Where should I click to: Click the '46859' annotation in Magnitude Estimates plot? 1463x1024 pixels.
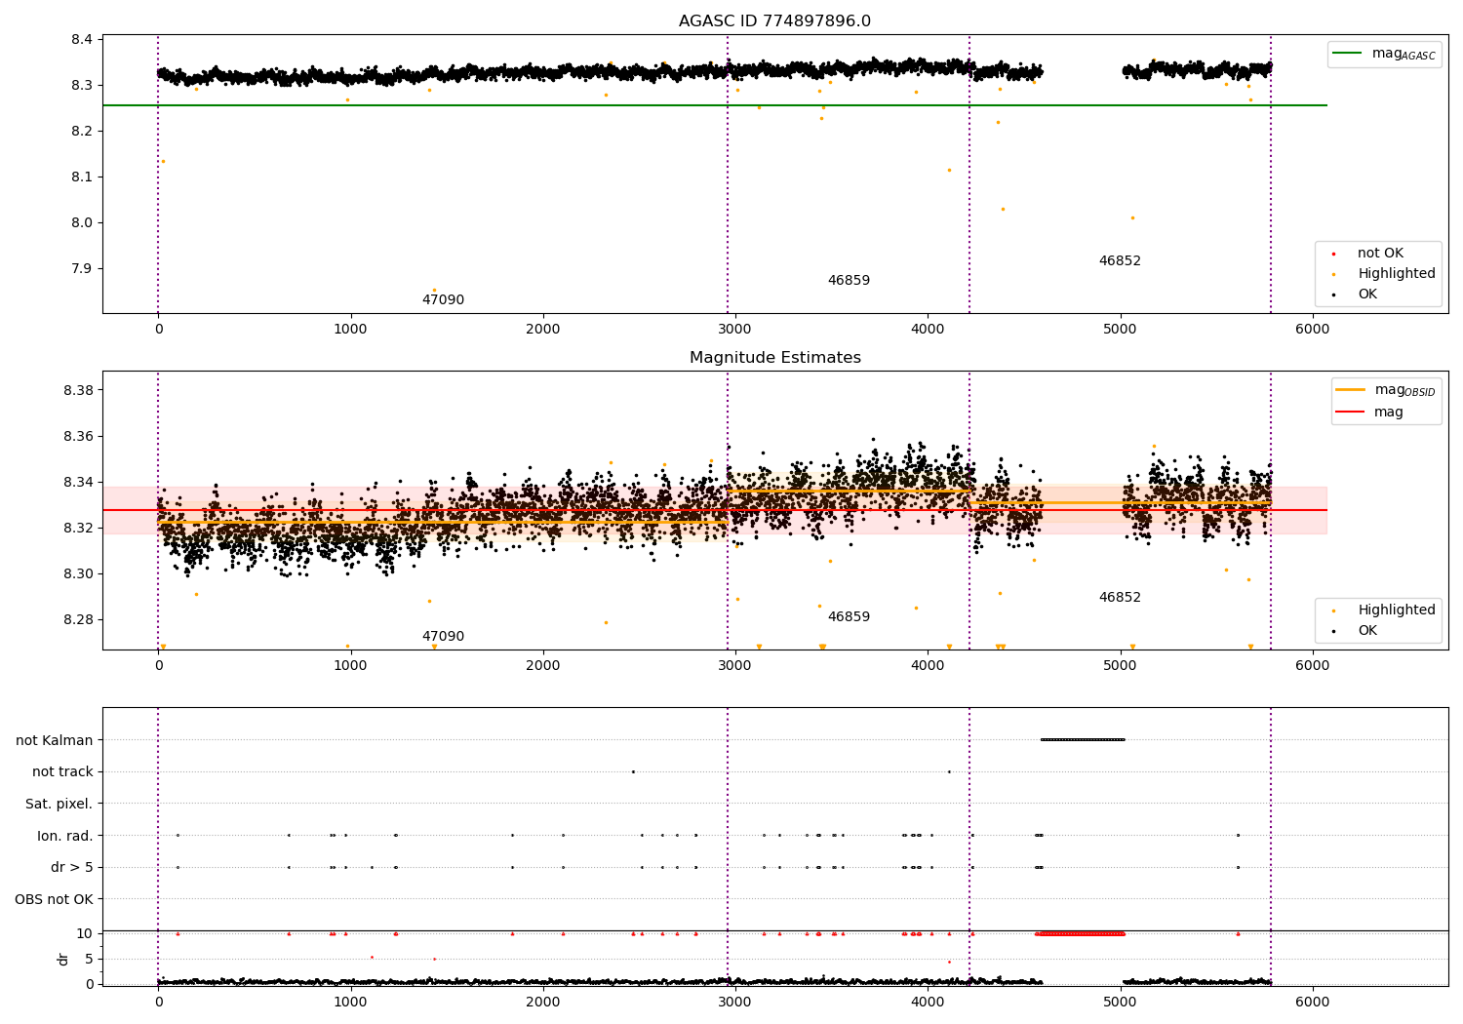click(x=849, y=617)
